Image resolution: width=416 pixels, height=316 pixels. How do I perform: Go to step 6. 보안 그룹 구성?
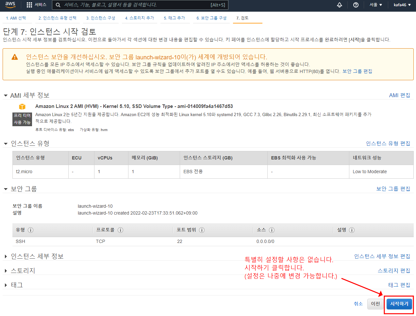pos(211,18)
